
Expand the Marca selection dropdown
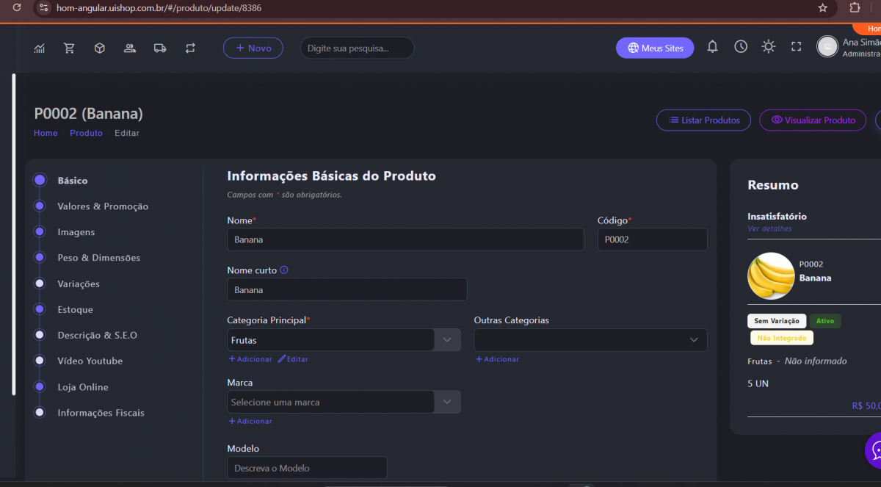[447, 403]
